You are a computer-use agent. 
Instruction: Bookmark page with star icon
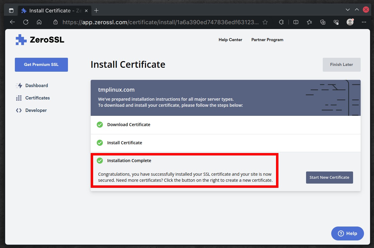pos(265,22)
